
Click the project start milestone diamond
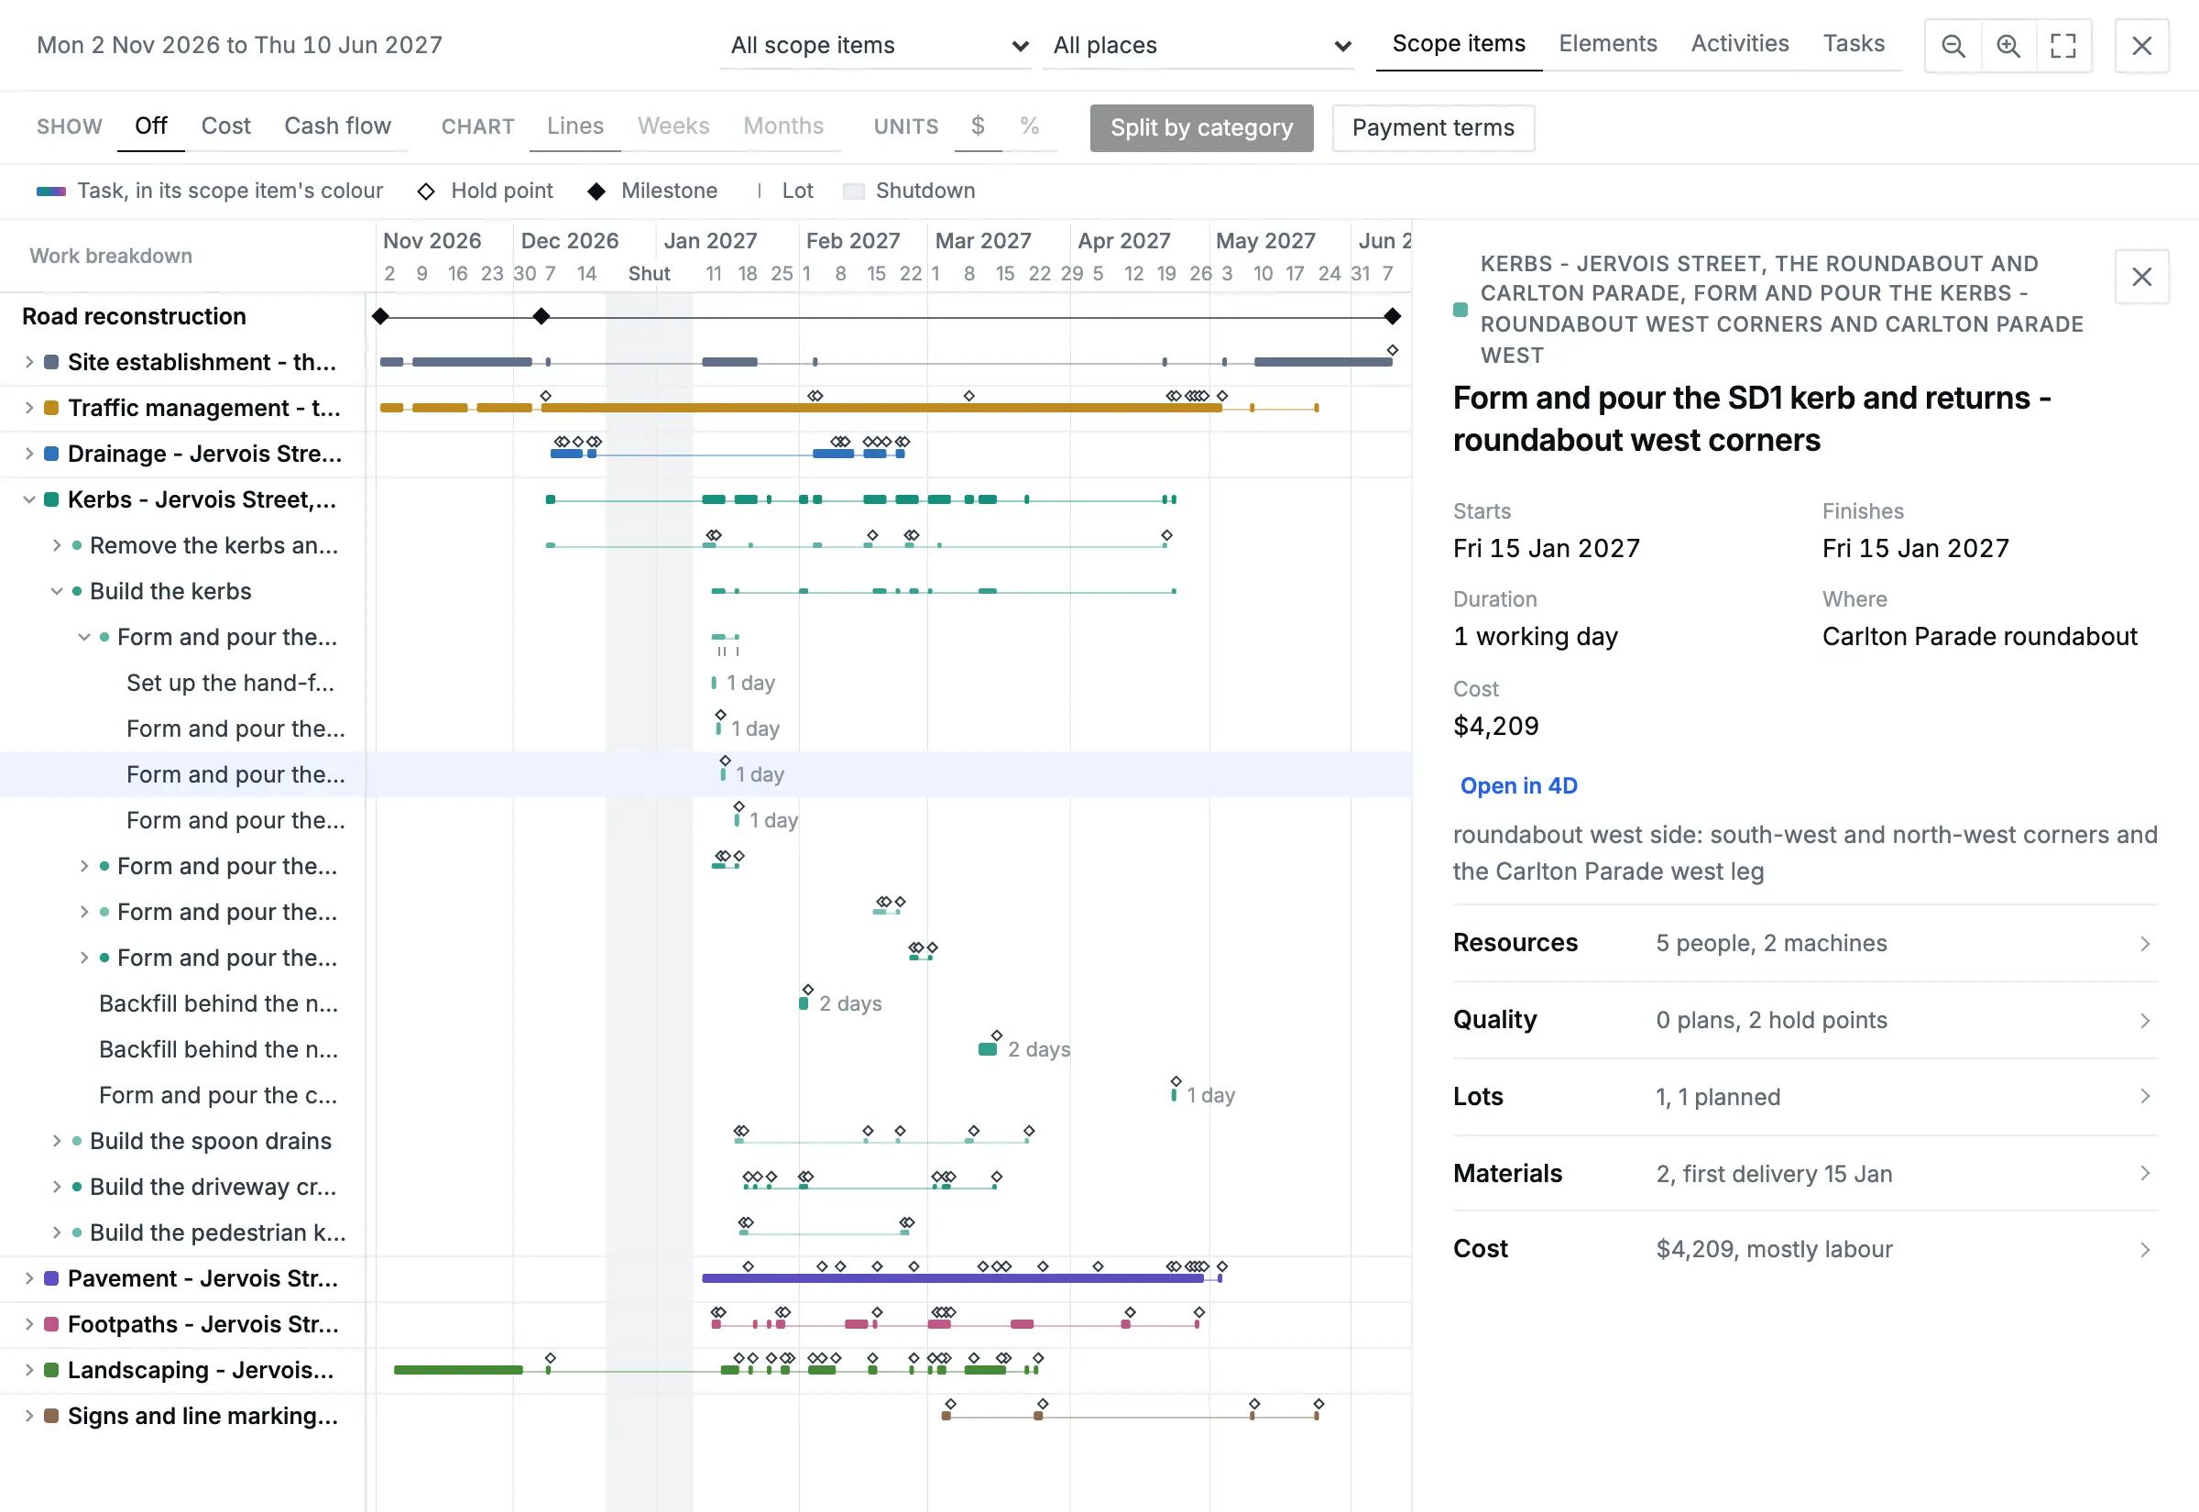[x=381, y=316]
